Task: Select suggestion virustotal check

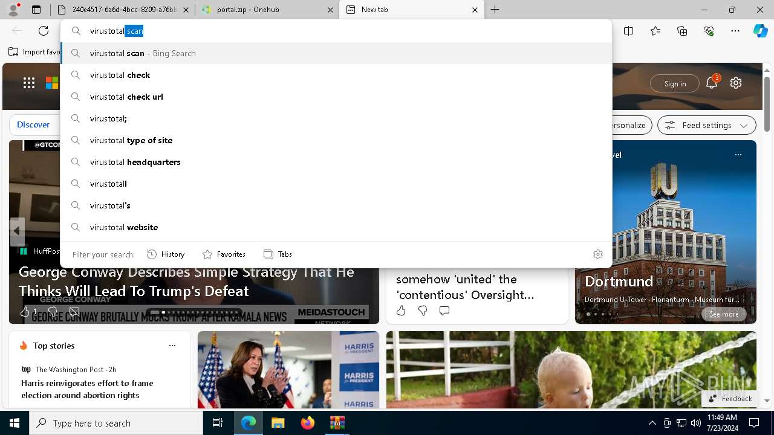Action: [x=336, y=75]
